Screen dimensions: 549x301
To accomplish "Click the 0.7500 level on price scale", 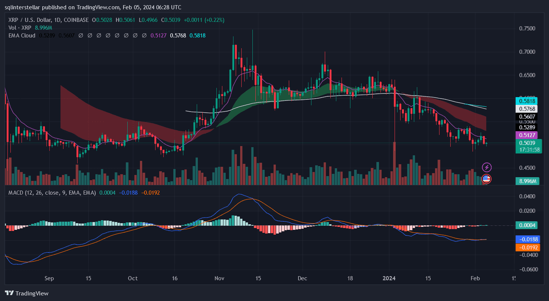I will tap(527, 29).
